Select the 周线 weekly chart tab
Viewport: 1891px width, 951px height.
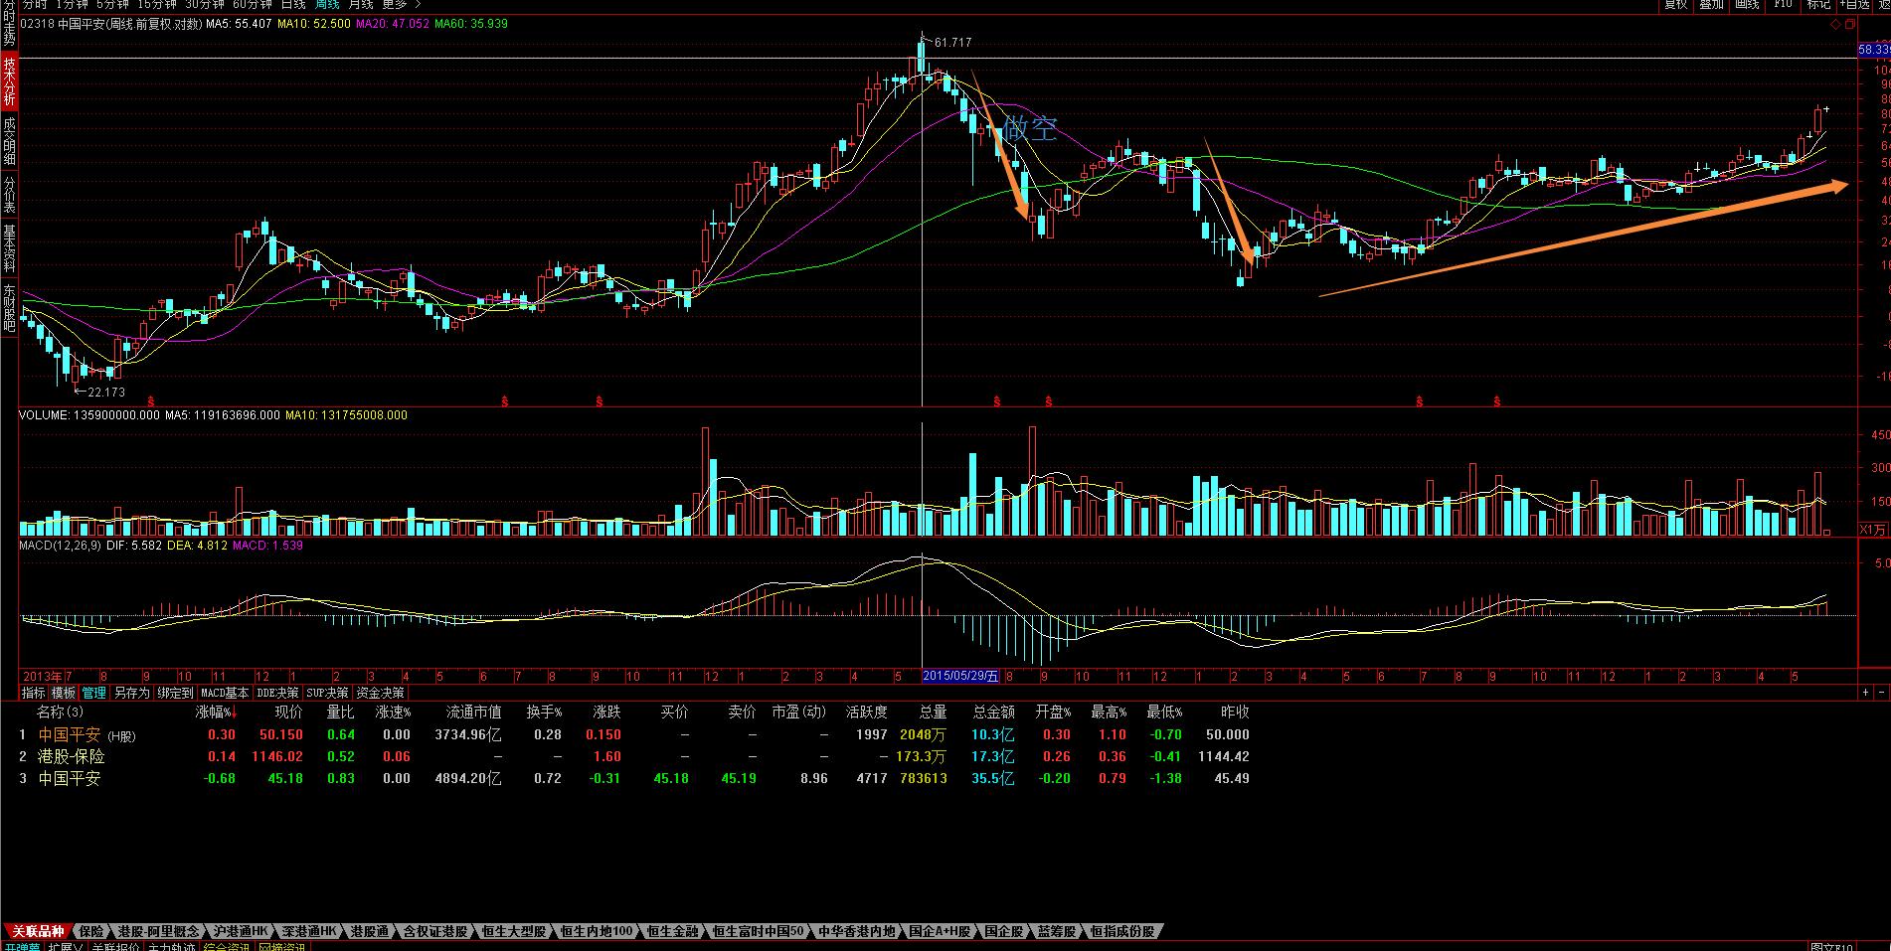(328, 5)
